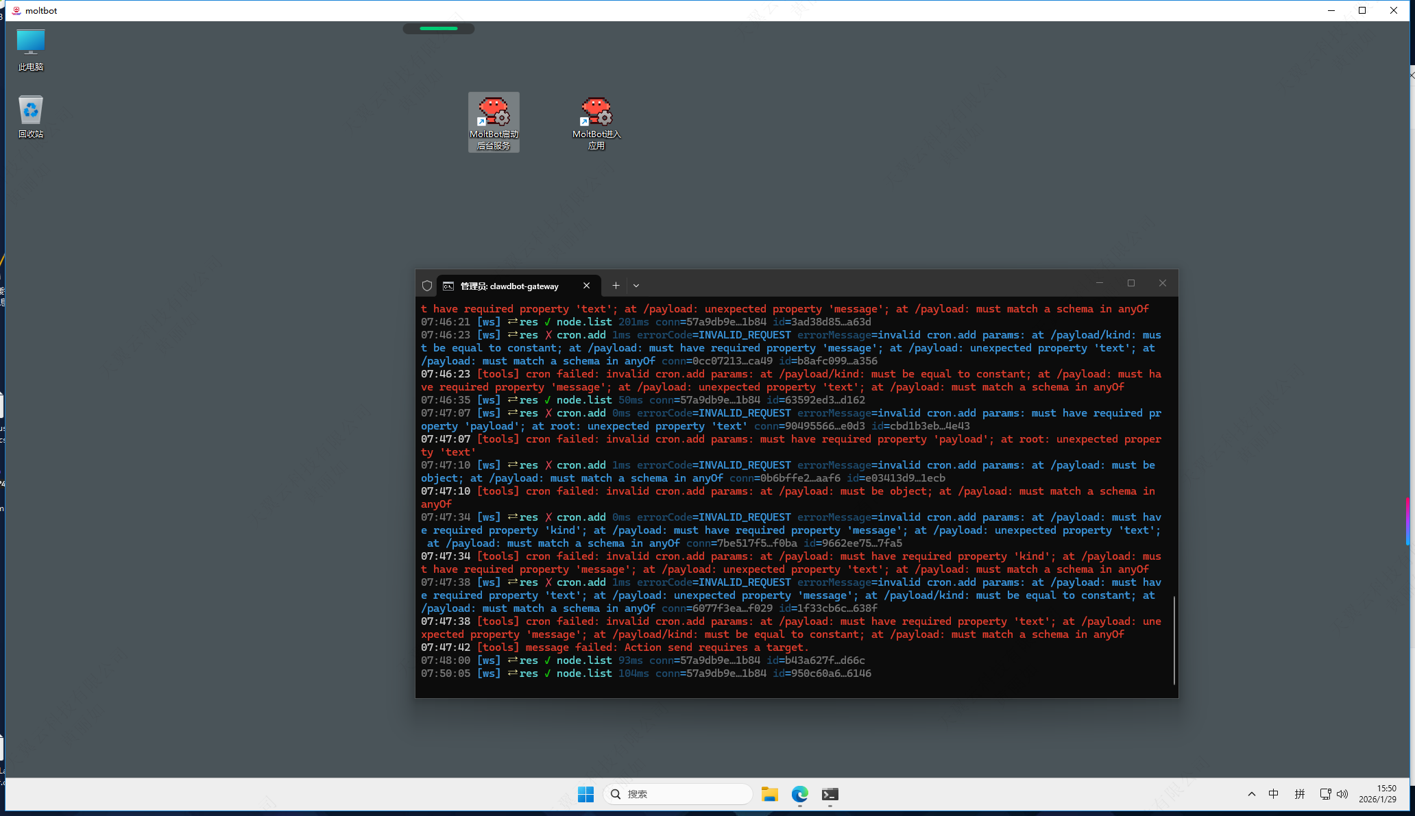This screenshot has height=816, width=1415.
Task: Close the clawdbot-gateway tab
Action: (586, 286)
